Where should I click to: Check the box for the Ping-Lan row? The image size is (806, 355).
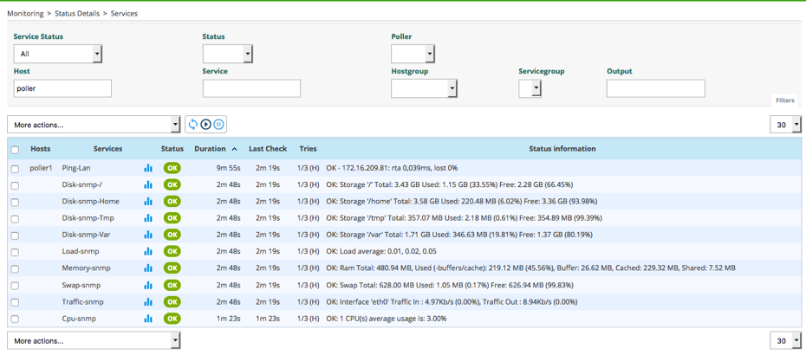coord(15,169)
